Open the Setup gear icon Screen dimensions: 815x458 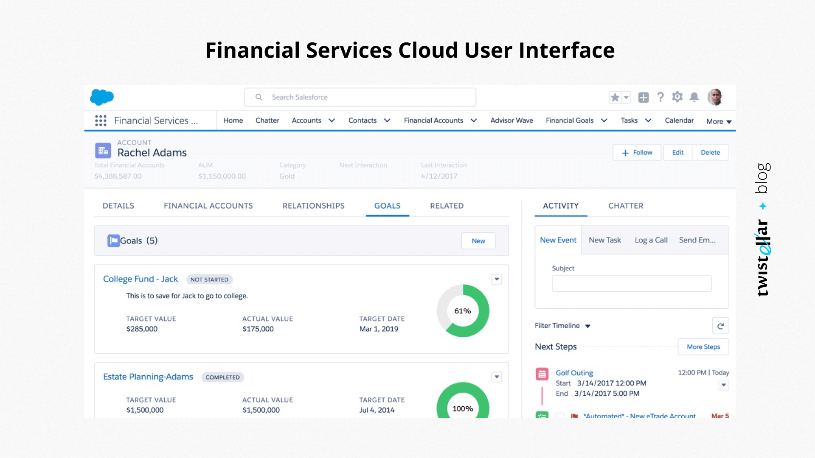pyautogui.click(x=677, y=97)
